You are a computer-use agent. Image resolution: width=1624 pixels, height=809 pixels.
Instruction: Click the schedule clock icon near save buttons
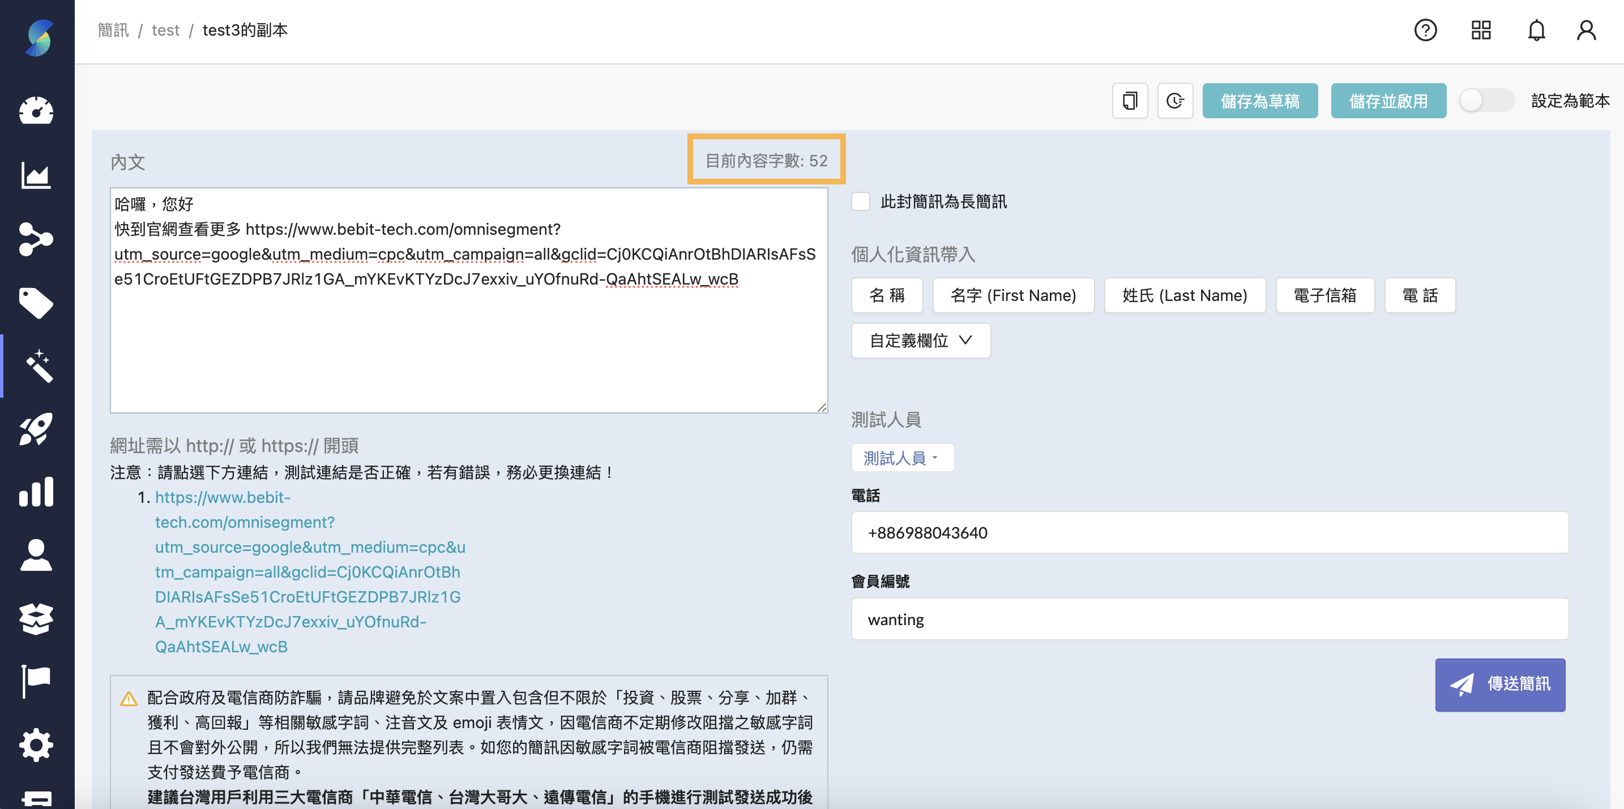coord(1174,101)
